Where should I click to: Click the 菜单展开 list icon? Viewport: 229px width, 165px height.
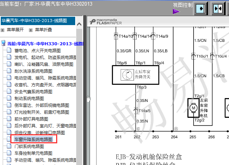pyautogui.click(x=3, y=30)
